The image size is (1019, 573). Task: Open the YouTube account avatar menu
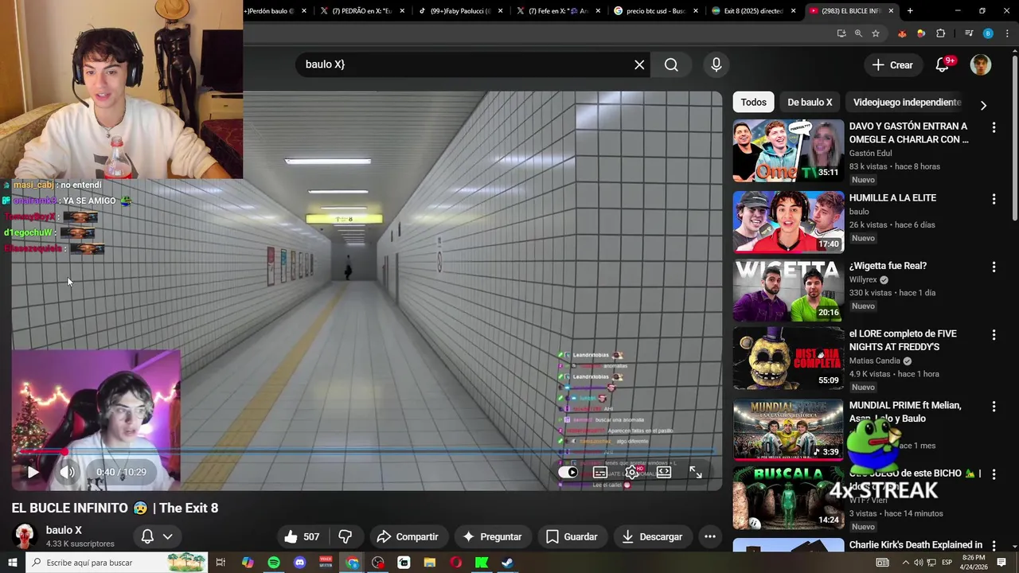pyautogui.click(x=981, y=65)
